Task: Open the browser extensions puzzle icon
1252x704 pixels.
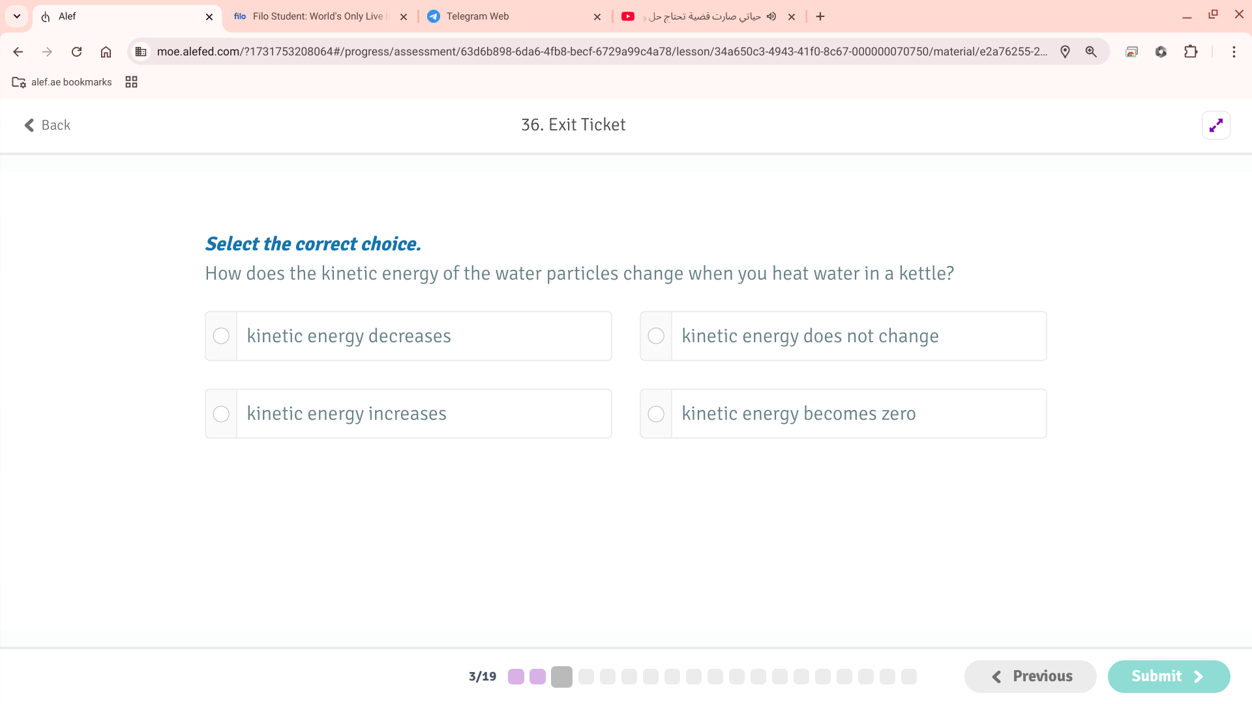Action: (1191, 51)
